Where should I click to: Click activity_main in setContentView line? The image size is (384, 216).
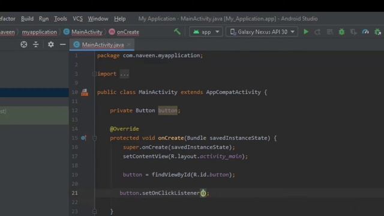(221, 156)
